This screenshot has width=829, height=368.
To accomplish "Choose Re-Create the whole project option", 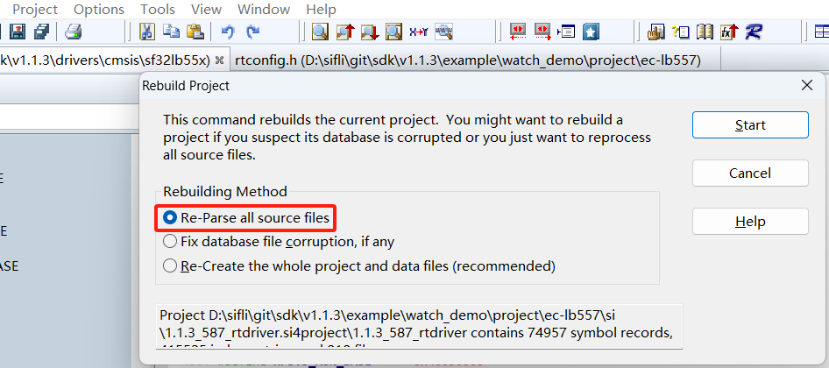I will click(359, 265).
